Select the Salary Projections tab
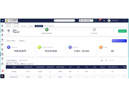 [12, 60]
